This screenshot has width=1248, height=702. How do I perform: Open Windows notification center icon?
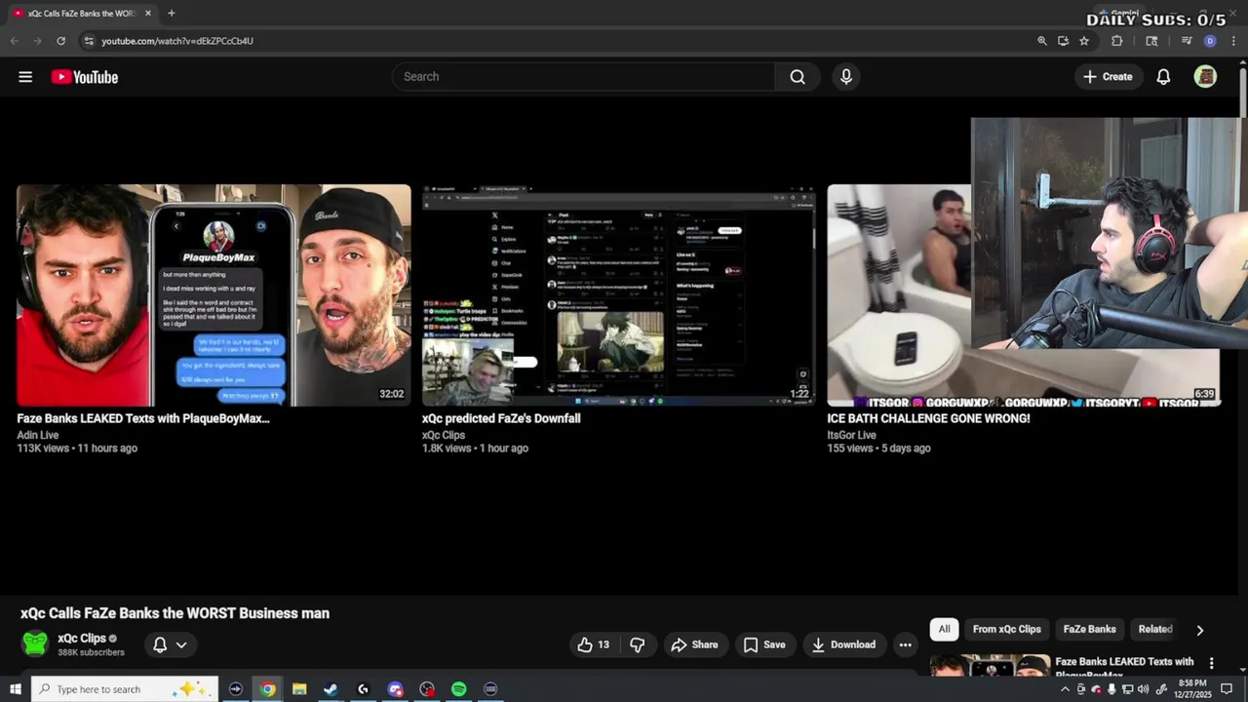pos(1227,689)
